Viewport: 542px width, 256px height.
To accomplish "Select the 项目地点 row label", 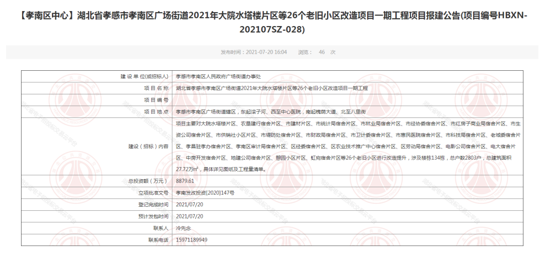I will tap(156, 111).
